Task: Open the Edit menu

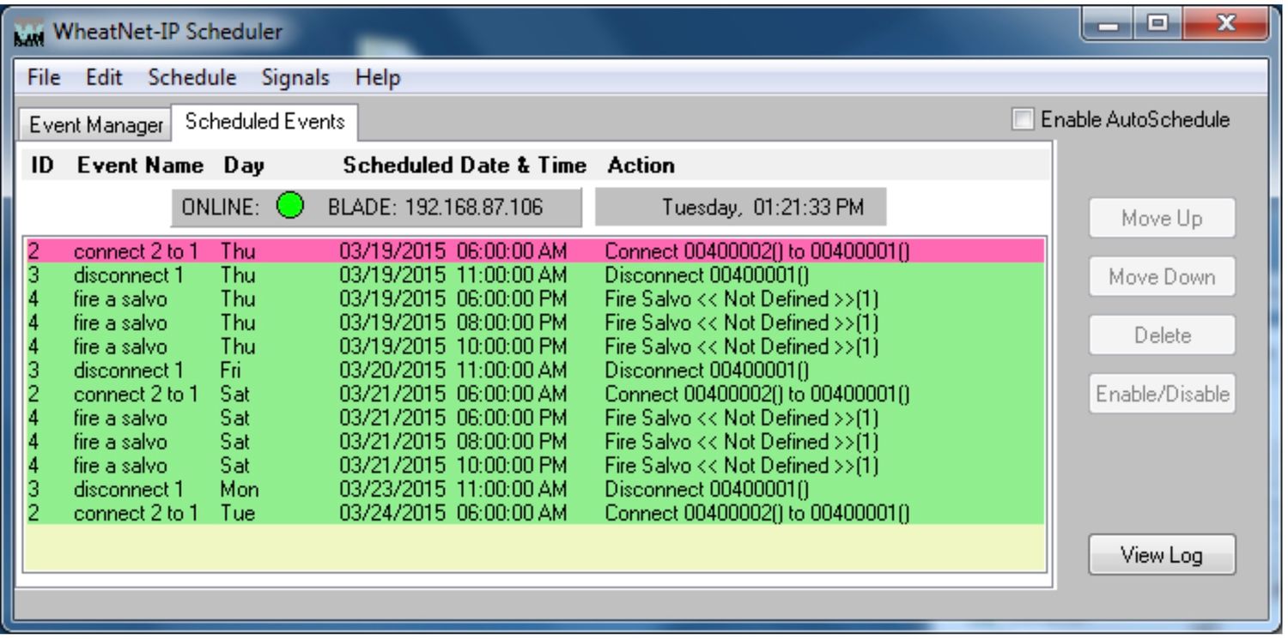Action: point(102,78)
